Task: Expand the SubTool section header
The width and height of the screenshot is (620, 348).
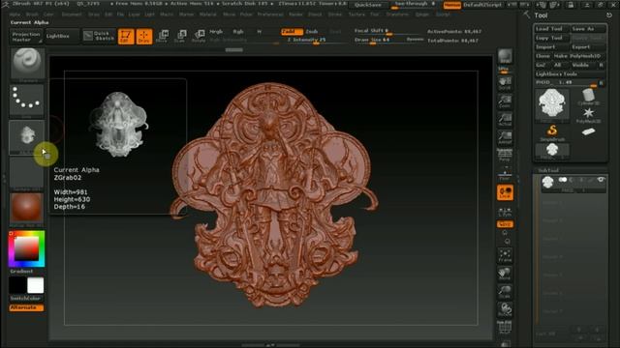Action: pos(549,170)
